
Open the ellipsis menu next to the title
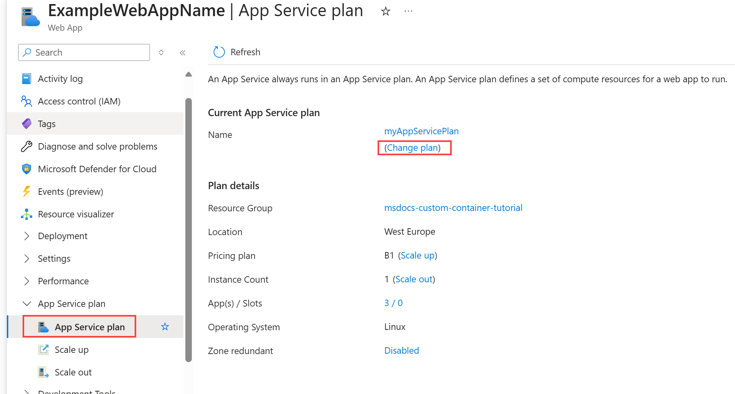[x=408, y=11]
